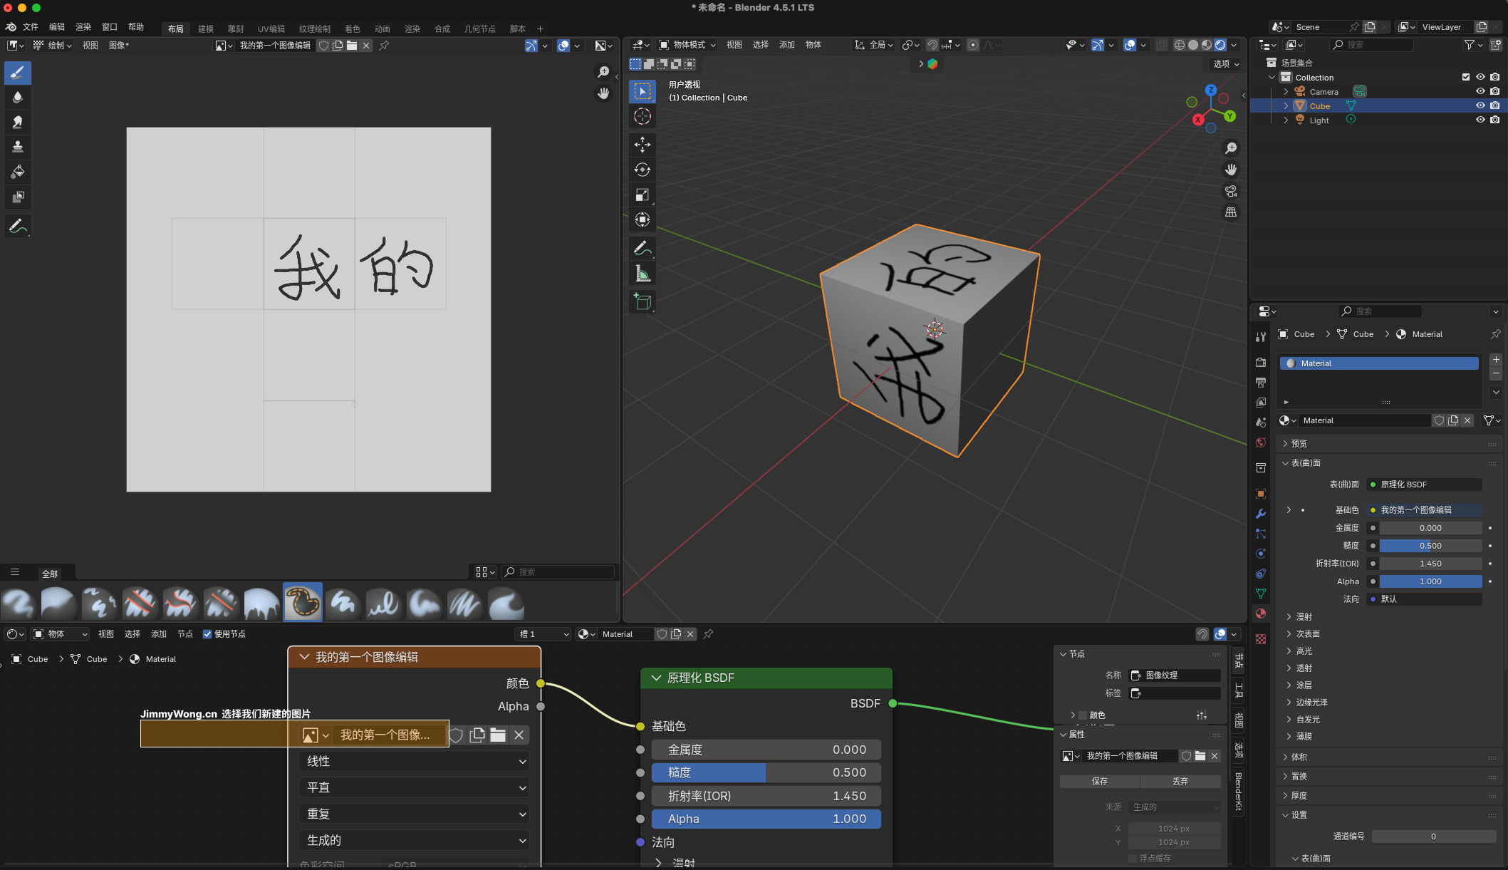Click the 丢弃 button in properties
Screen dimensions: 1508x870
pyautogui.click(x=1180, y=781)
